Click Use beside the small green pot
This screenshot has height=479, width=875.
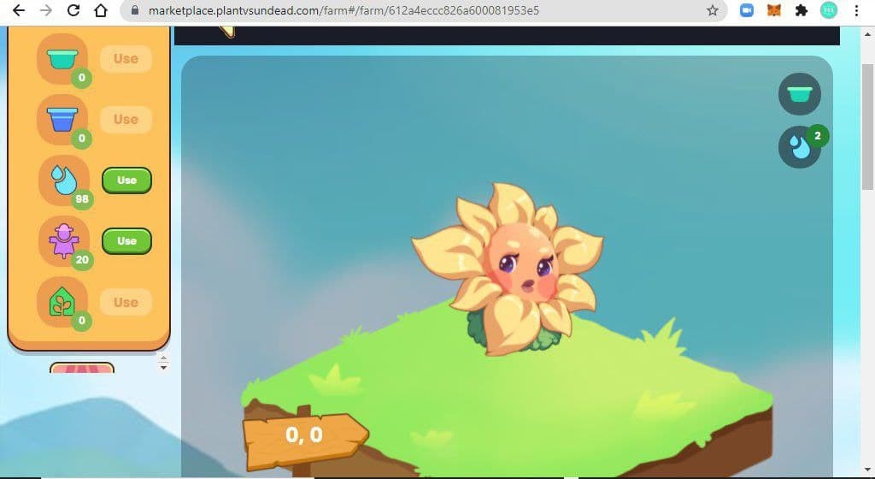click(x=126, y=59)
